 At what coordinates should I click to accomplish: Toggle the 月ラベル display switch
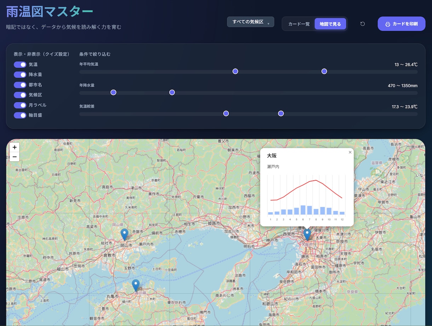(20, 105)
